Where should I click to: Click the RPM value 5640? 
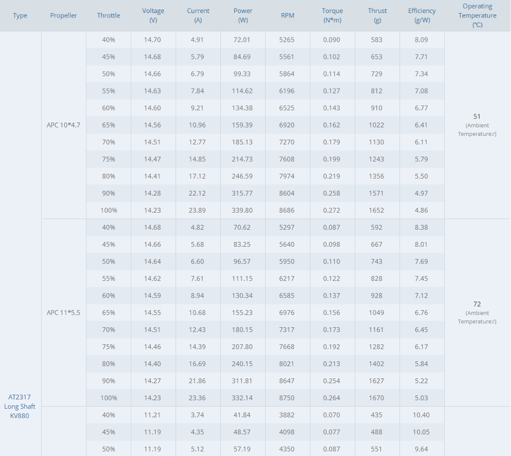(x=287, y=244)
